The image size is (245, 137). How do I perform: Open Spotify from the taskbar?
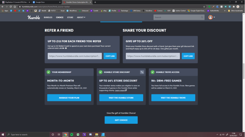pyautogui.click(x=72, y=135)
